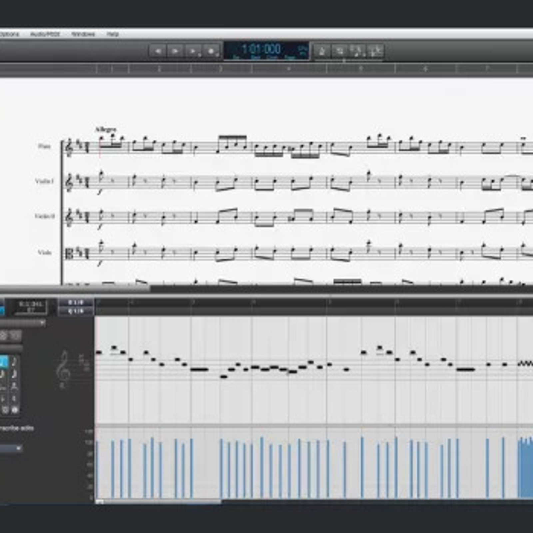Click the piano roll position readout

30,307
